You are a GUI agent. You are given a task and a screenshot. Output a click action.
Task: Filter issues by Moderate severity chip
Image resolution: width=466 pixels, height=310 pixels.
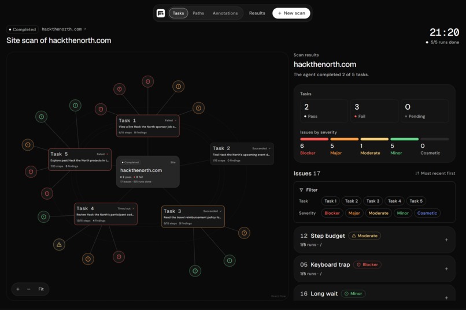[x=378, y=213]
